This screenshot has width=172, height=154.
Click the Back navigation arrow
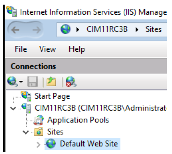[15, 30]
